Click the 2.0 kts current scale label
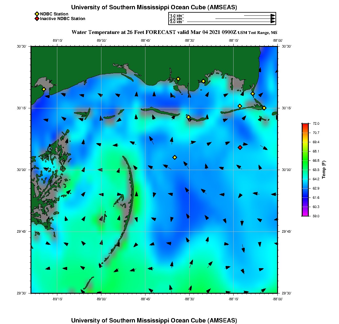This screenshot has height=324, width=339. point(177,19)
